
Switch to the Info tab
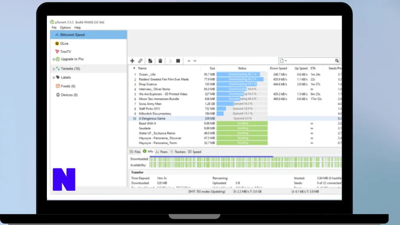point(148,152)
